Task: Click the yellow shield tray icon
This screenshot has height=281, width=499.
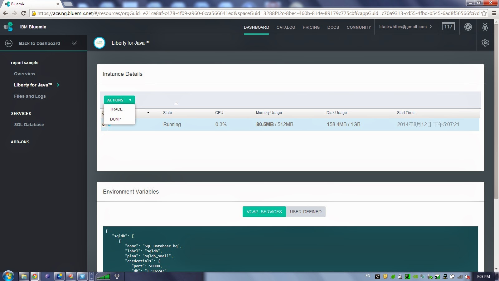Action: (385, 277)
